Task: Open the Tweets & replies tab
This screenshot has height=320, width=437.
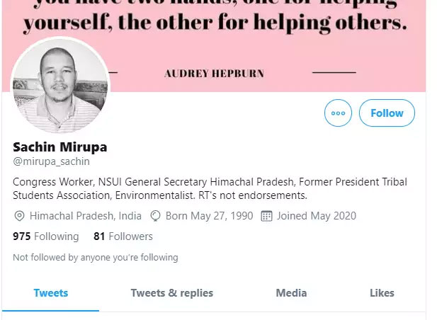Action: pyautogui.click(x=171, y=293)
